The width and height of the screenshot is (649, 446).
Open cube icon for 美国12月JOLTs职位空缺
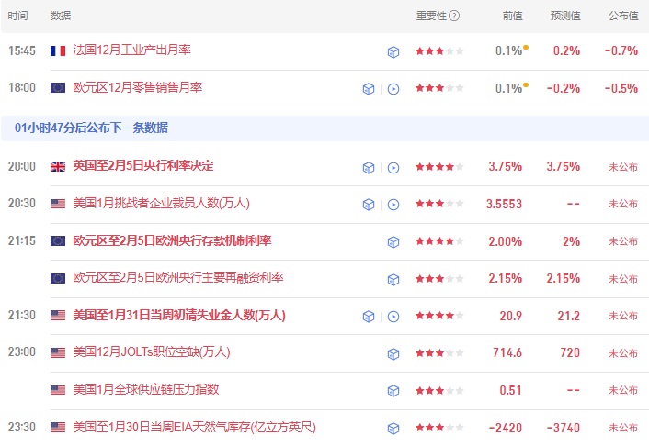coord(393,354)
